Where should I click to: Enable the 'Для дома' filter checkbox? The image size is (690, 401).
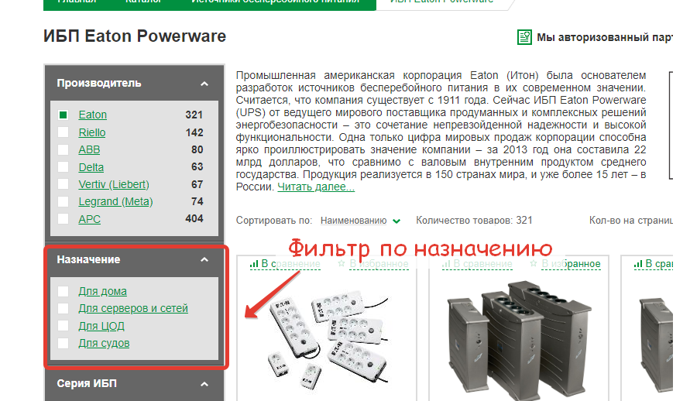(x=63, y=291)
